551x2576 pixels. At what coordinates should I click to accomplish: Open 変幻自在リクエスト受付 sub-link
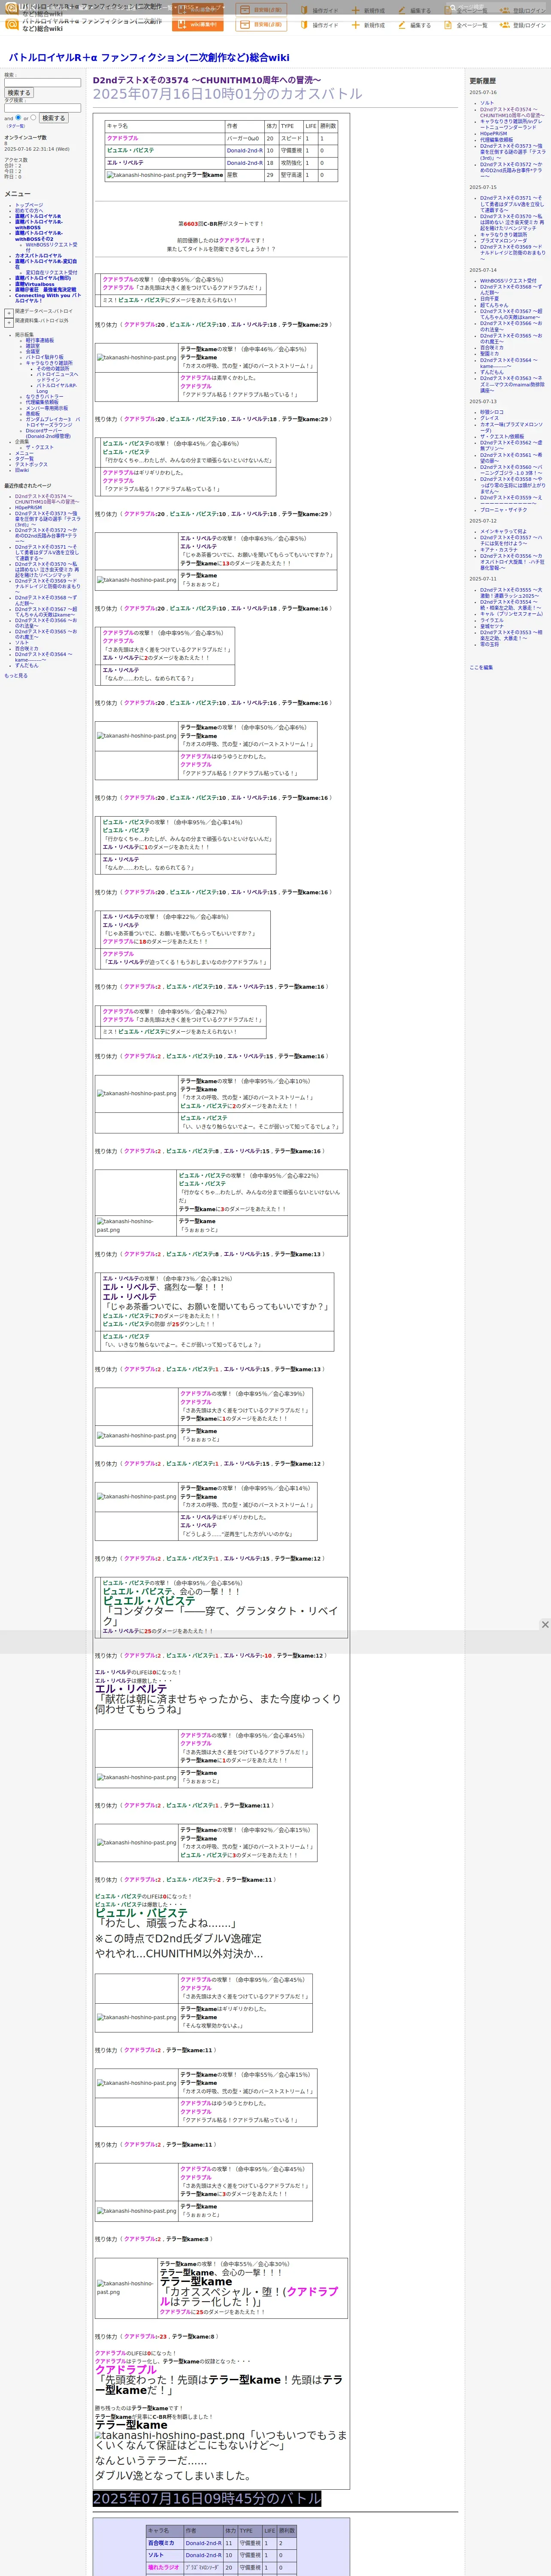point(51,273)
